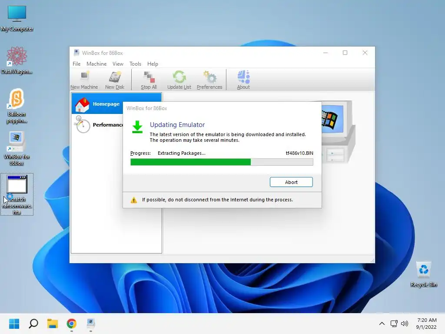Click the New Disk toolbar icon
Image resolution: width=445 pixels, height=334 pixels.
pos(115,80)
